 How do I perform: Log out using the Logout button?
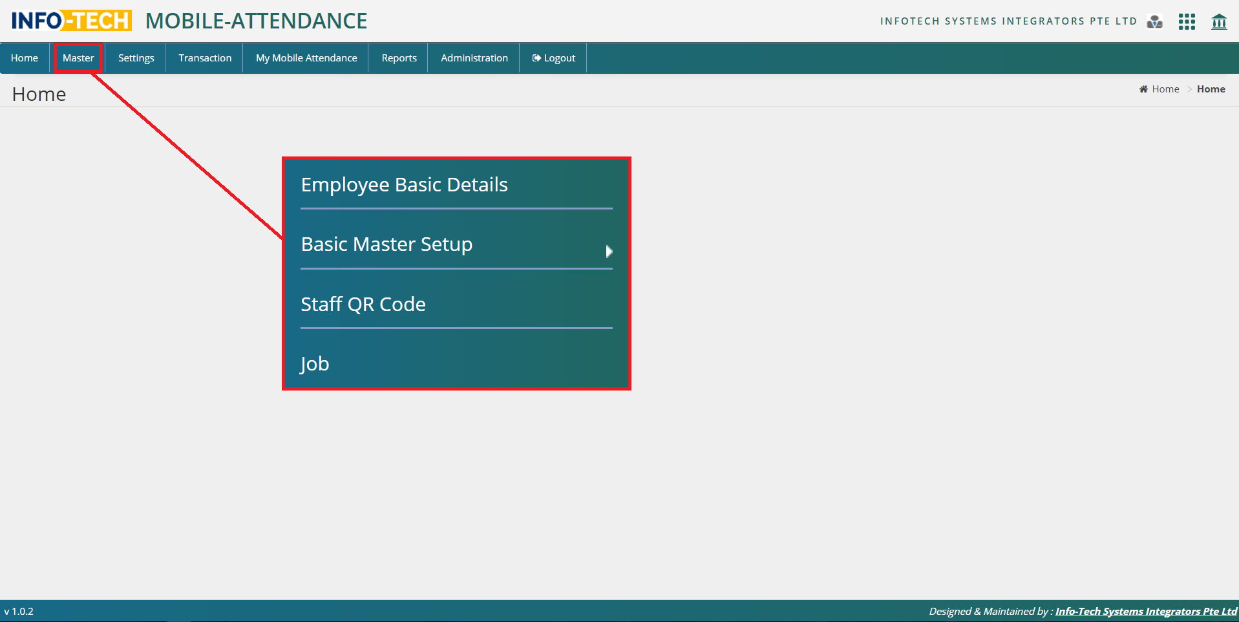click(554, 58)
